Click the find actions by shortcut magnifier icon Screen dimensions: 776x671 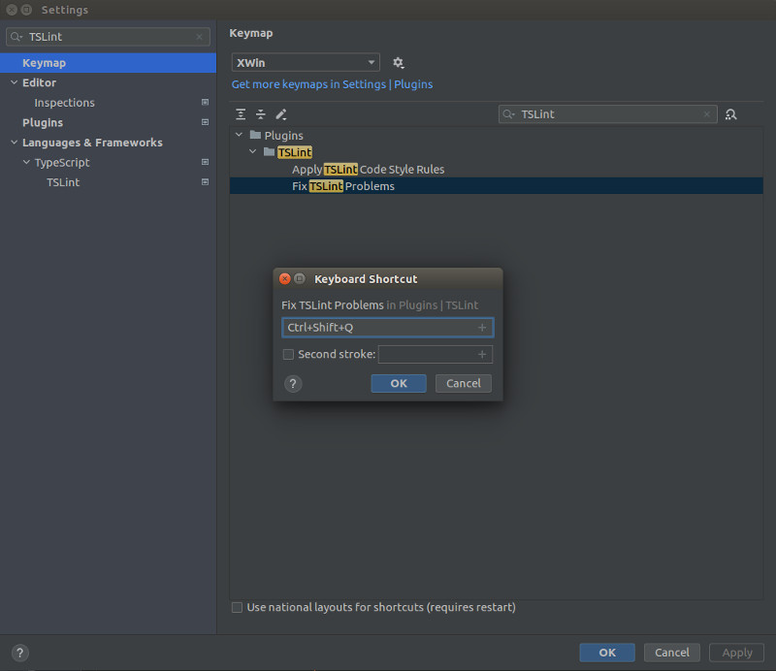pyautogui.click(x=731, y=113)
